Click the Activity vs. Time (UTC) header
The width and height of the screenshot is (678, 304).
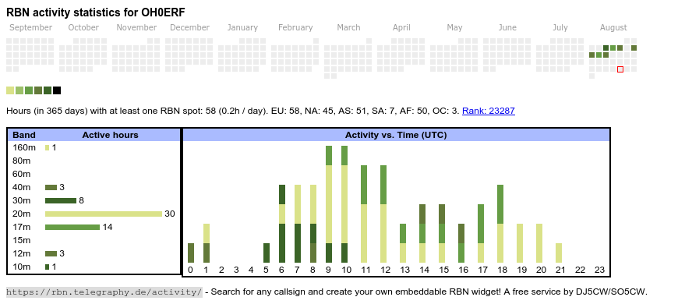(x=396, y=135)
